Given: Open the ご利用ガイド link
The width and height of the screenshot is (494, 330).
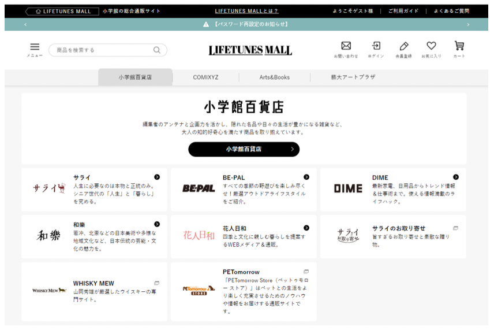Looking at the screenshot, I should 403,11.
